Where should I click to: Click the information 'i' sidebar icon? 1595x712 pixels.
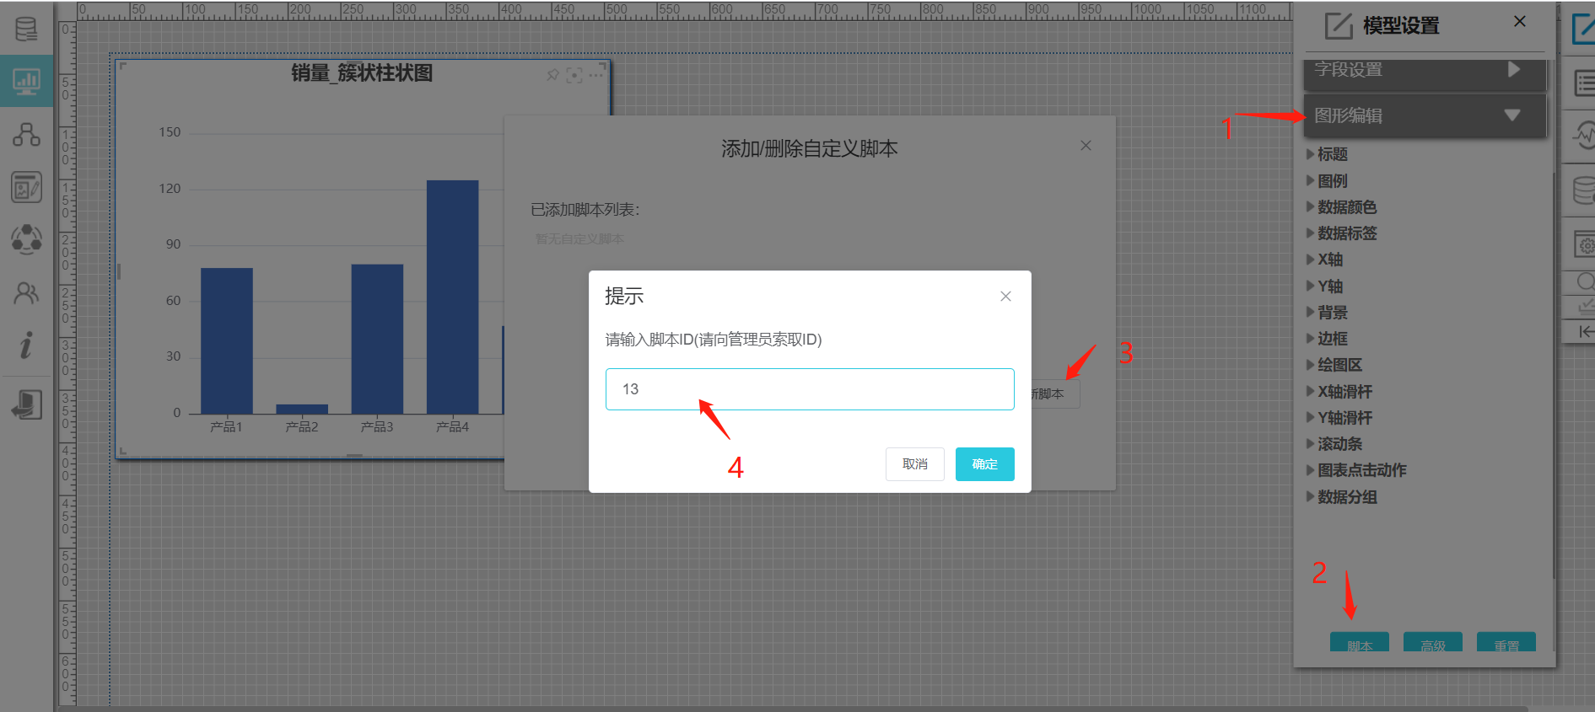(26, 345)
